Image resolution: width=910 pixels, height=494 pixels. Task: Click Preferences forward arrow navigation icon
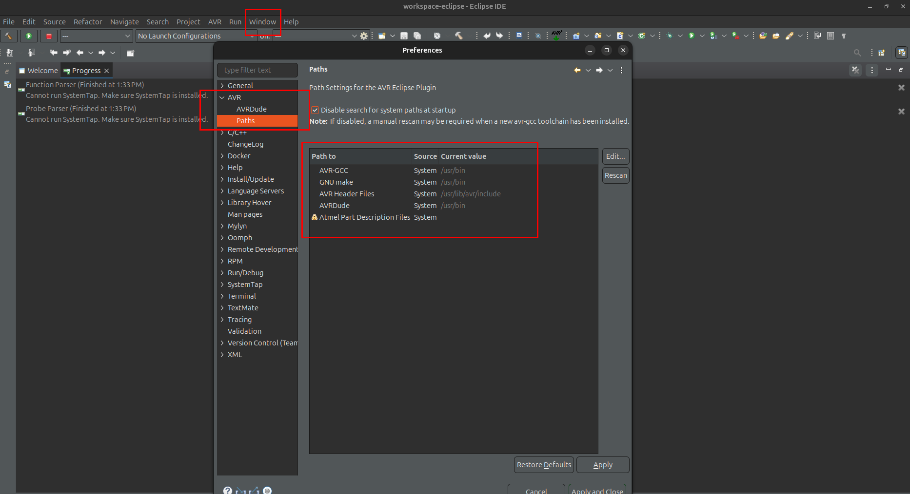click(599, 70)
